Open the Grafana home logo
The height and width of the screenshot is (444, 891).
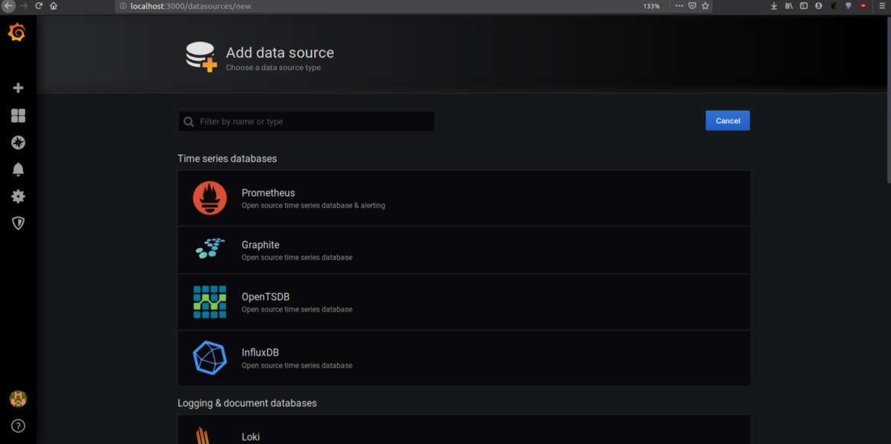17,33
